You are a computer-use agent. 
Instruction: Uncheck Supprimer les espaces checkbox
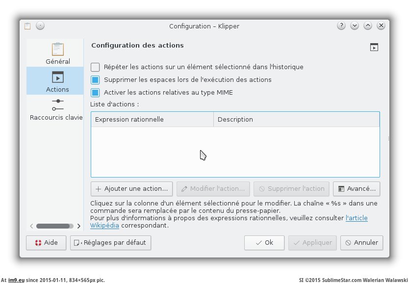tap(95, 80)
